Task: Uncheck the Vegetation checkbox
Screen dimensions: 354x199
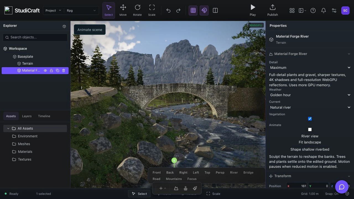Action: tap(310, 119)
